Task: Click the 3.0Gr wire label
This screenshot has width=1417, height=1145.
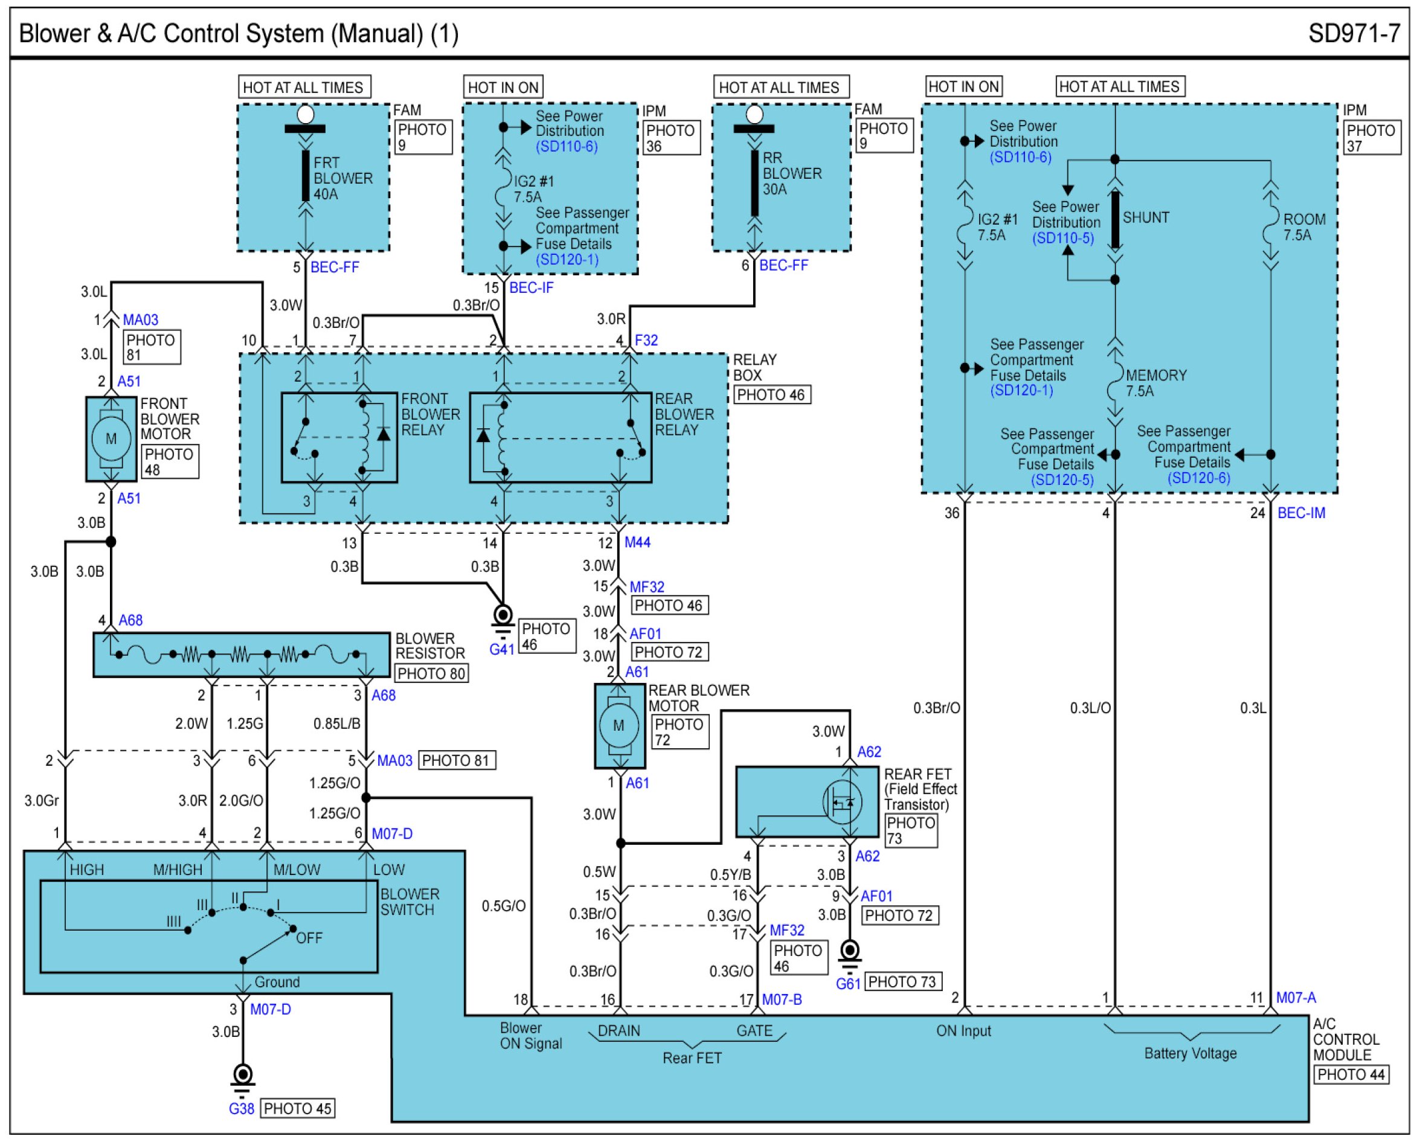Action: (42, 801)
